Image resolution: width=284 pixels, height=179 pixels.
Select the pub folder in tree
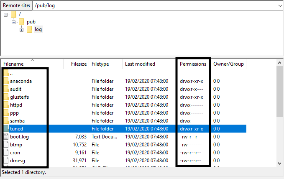(31, 22)
